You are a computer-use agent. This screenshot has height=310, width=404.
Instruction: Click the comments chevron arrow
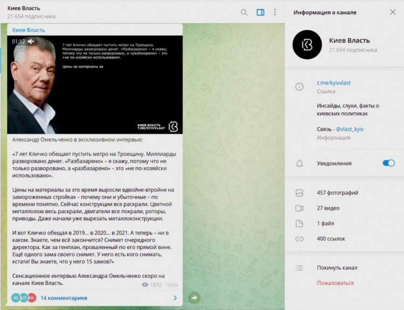(175, 298)
